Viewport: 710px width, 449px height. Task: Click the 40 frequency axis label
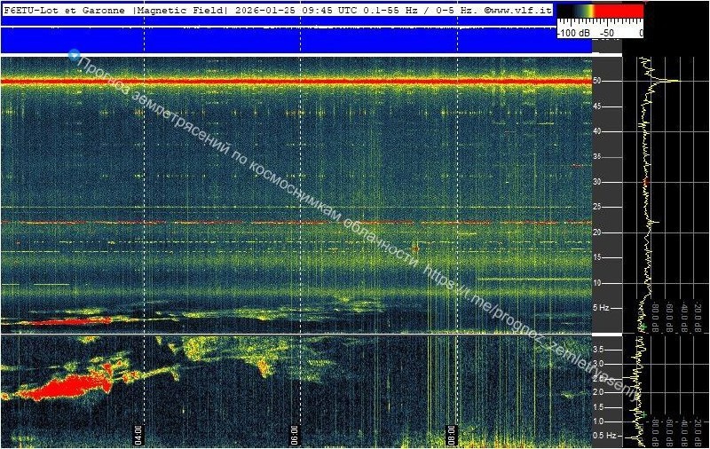tap(596, 131)
